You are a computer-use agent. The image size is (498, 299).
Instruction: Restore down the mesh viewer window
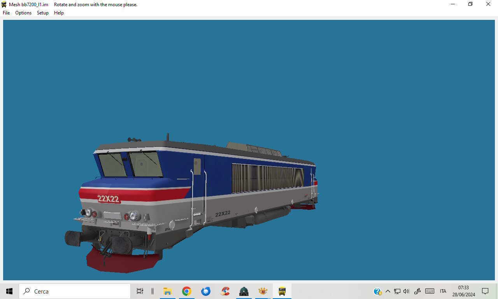pyautogui.click(x=470, y=4)
